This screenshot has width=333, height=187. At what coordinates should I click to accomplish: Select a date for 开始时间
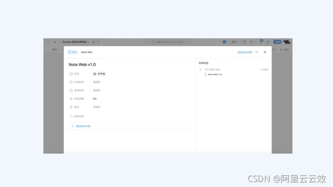96,82
